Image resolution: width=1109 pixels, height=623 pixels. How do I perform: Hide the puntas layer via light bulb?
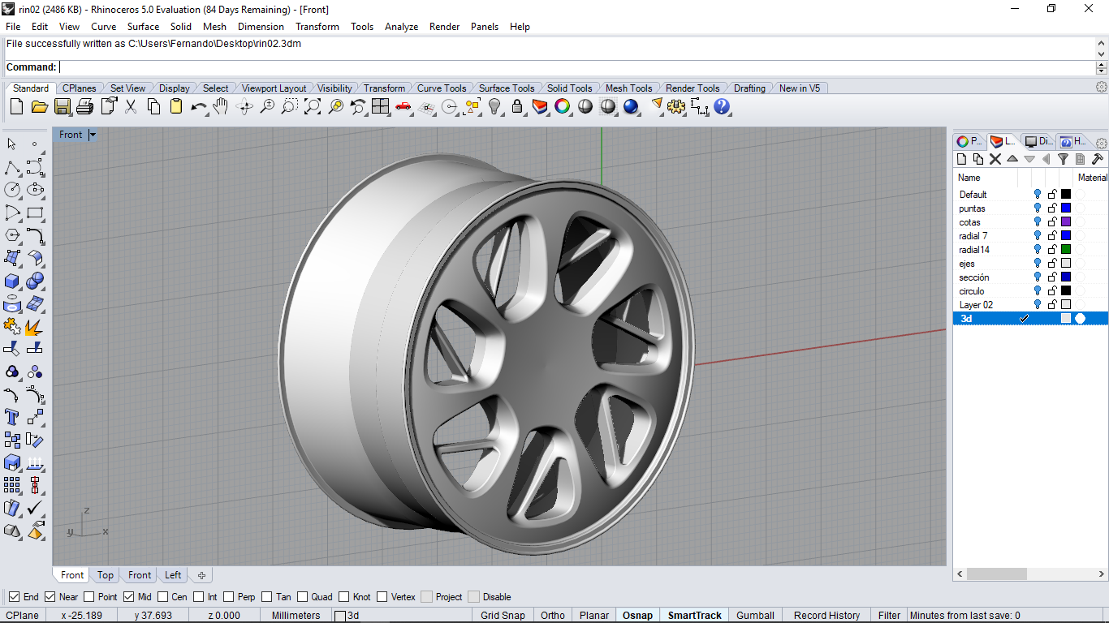tap(1037, 208)
